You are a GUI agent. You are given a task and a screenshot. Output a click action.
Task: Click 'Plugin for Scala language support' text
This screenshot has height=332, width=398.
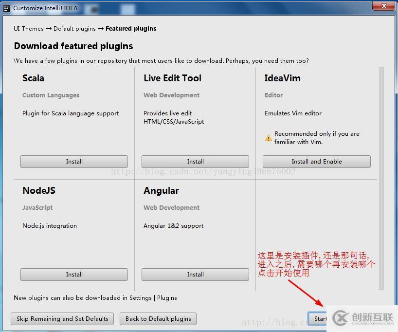tap(71, 113)
